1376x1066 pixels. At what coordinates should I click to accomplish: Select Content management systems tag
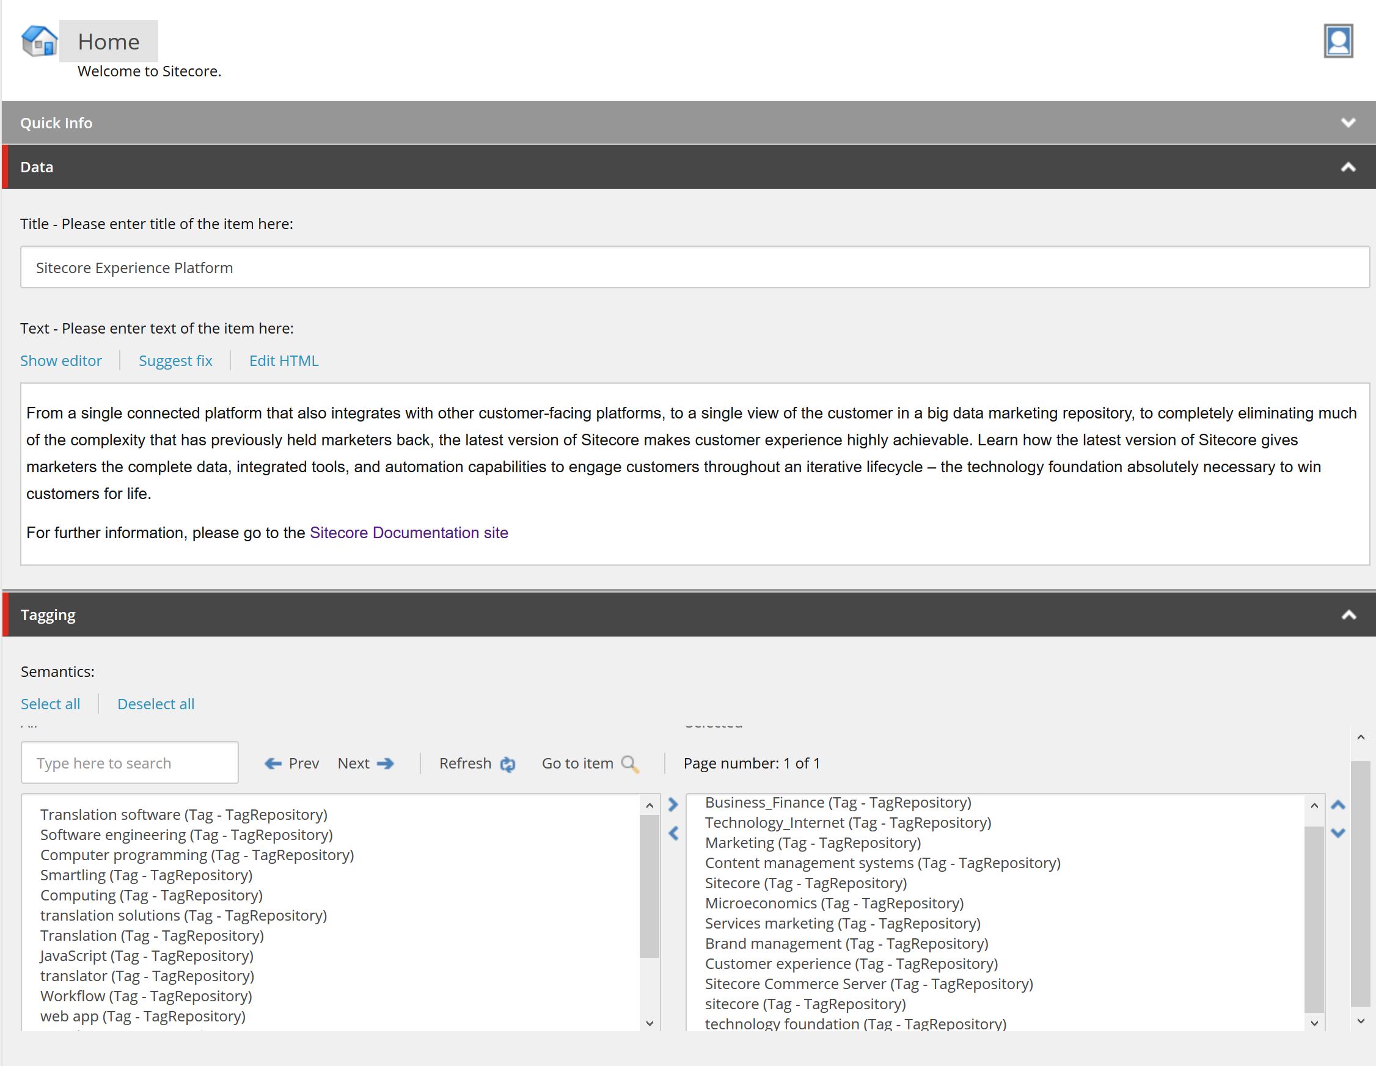[x=883, y=863]
